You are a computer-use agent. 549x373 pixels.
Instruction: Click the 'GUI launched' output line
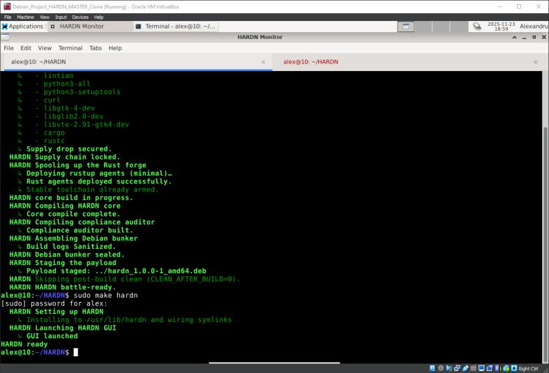52,336
